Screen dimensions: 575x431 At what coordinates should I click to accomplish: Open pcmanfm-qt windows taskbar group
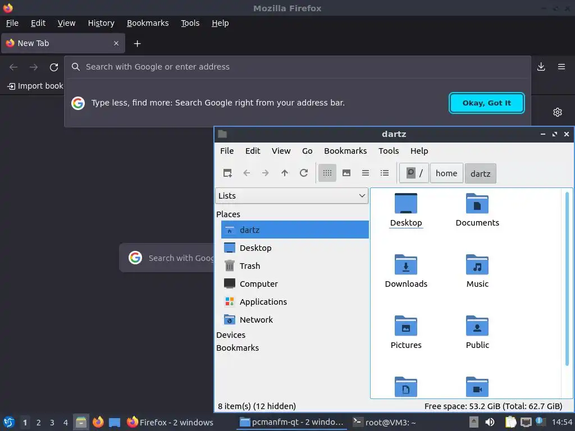pyautogui.click(x=292, y=422)
